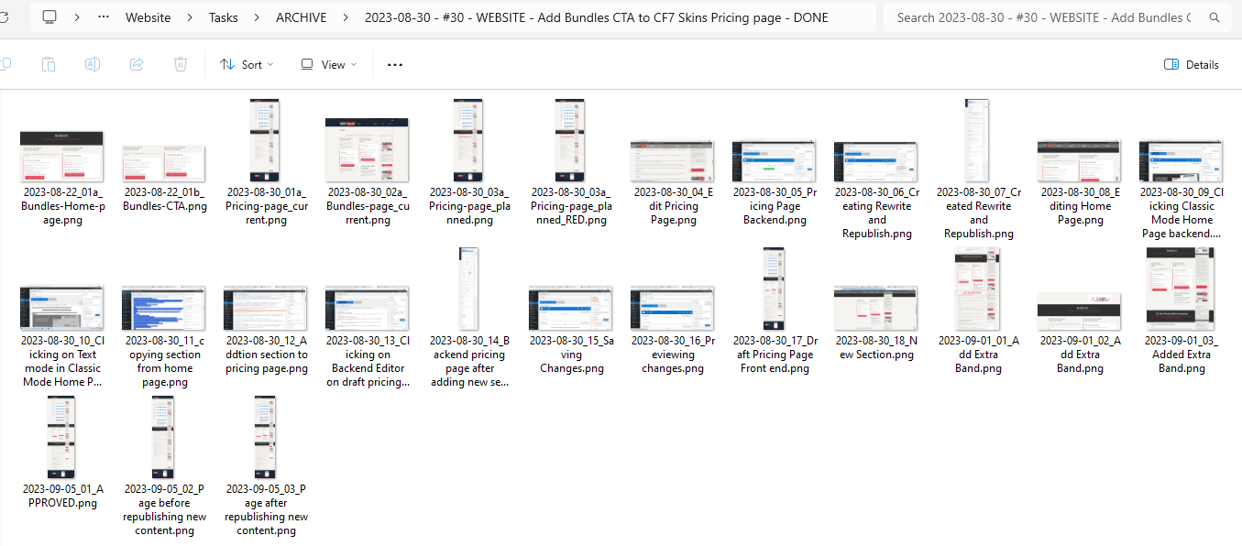Click the Rename icon in toolbar
Viewport: 1242px width, 546px height.
coord(93,64)
